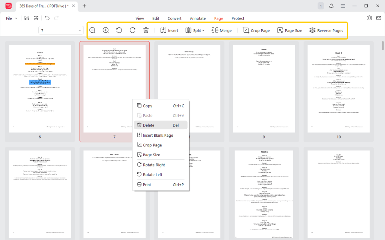Zoom out using the magnifier minus icon

pos(92,30)
